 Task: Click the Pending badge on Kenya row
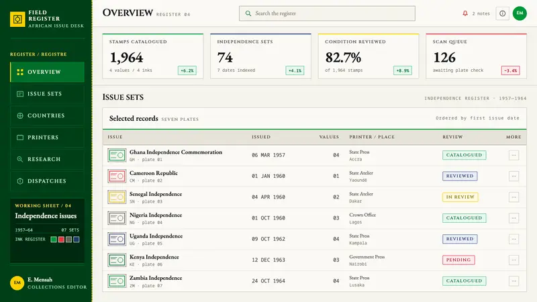[x=458, y=260]
